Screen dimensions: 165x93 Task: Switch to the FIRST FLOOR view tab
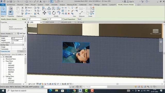[x=50, y=22]
